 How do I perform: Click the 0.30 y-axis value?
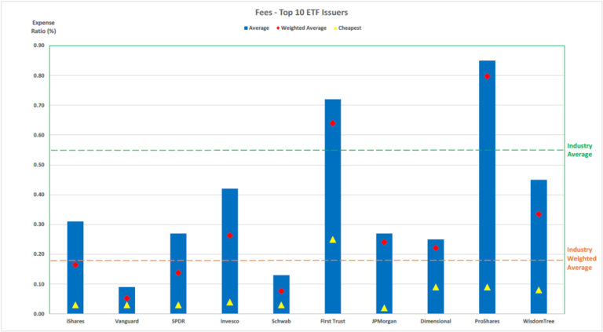click(x=38, y=224)
